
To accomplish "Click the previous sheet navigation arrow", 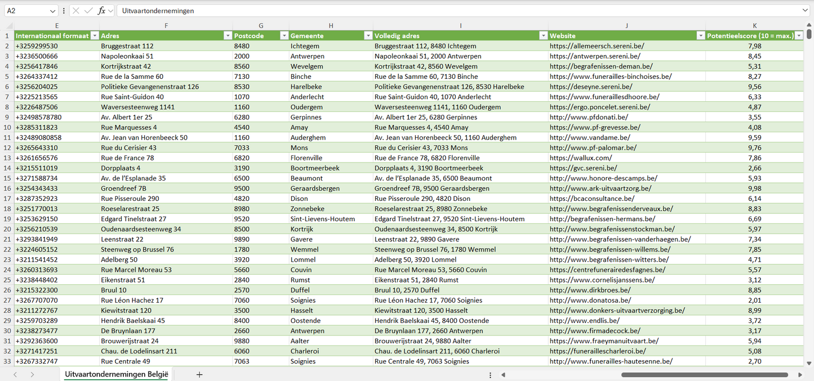I will pos(15,374).
